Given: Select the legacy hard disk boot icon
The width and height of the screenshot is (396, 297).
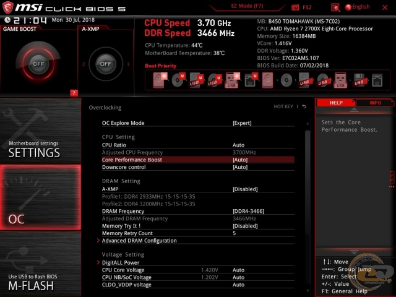Looking at the screenshot, I should (267, 80).
